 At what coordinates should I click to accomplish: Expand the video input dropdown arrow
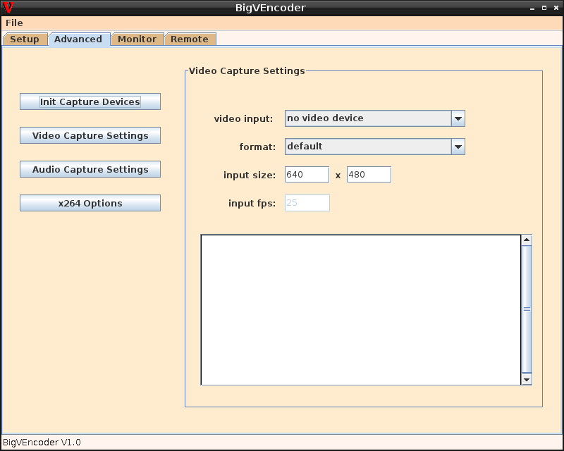tap(458, 118)
